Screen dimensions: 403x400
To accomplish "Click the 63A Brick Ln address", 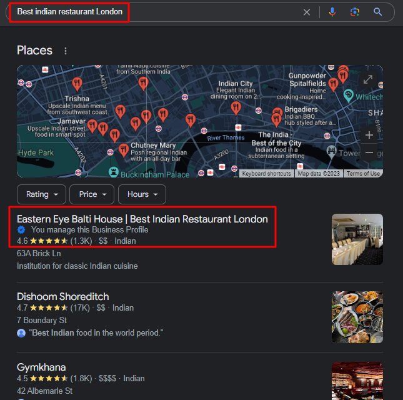I will click(x=39, y=254).
